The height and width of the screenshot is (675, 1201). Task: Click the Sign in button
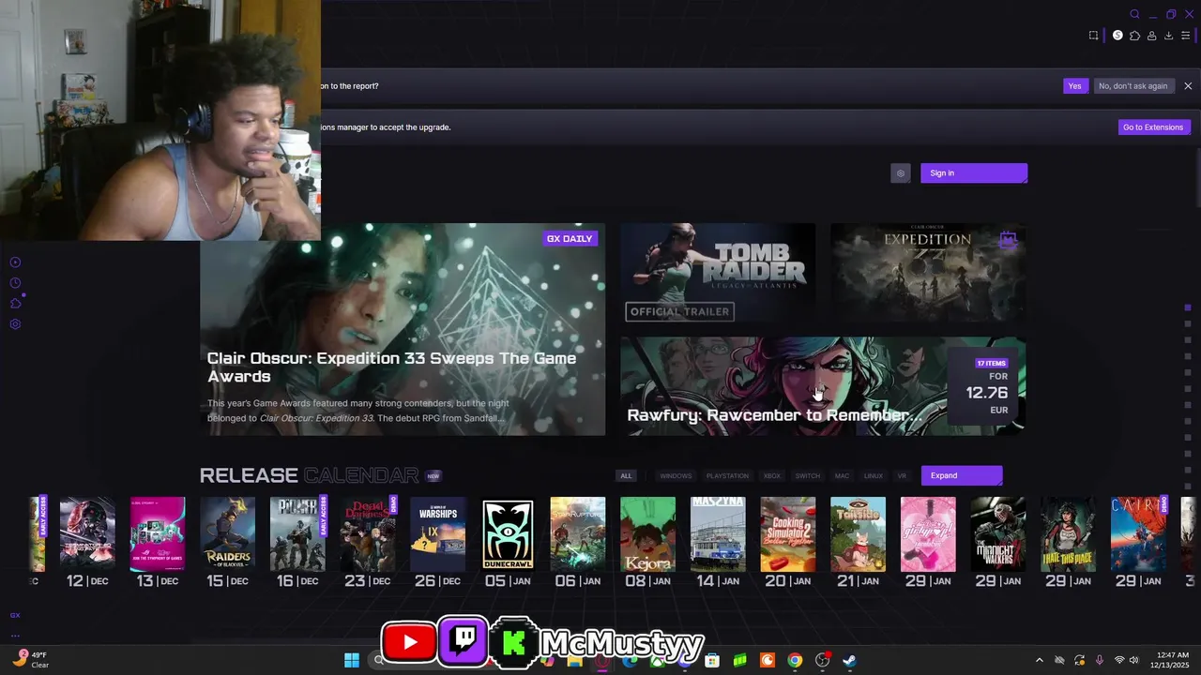pyautogui.click(x=974, y=172)
